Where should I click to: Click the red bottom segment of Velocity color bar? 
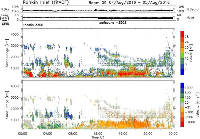click(x=182, y=124)
